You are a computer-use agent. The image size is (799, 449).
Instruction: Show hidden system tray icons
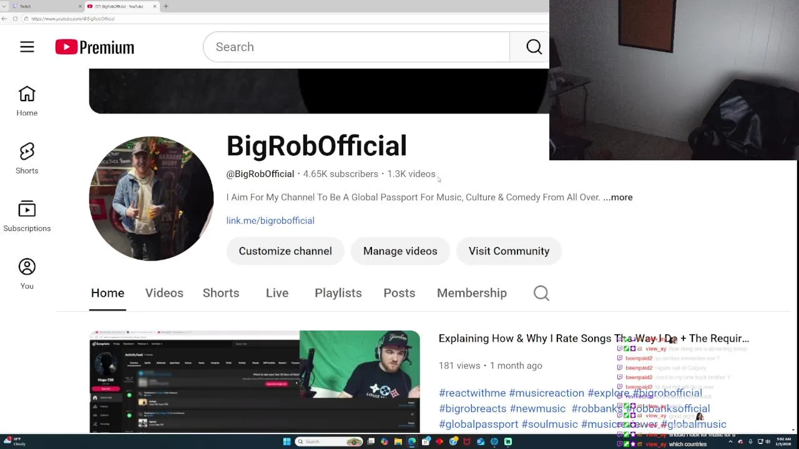(x=730, y=442)
